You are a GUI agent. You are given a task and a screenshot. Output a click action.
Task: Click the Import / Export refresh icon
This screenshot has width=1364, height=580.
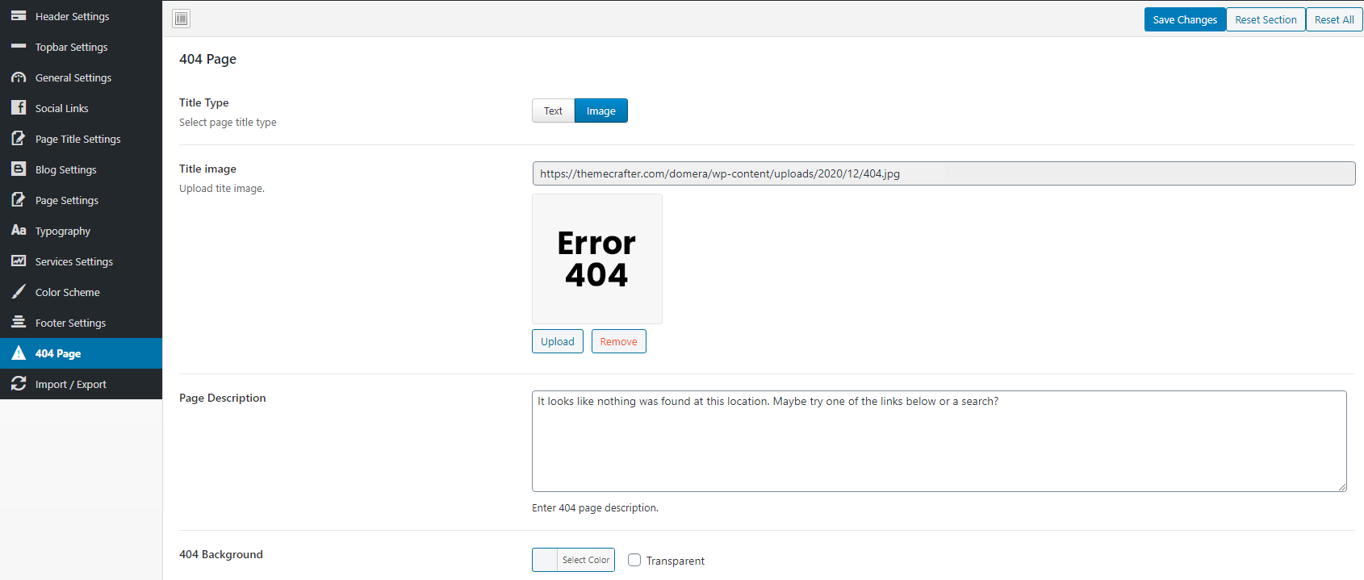[x=19, y=384]
